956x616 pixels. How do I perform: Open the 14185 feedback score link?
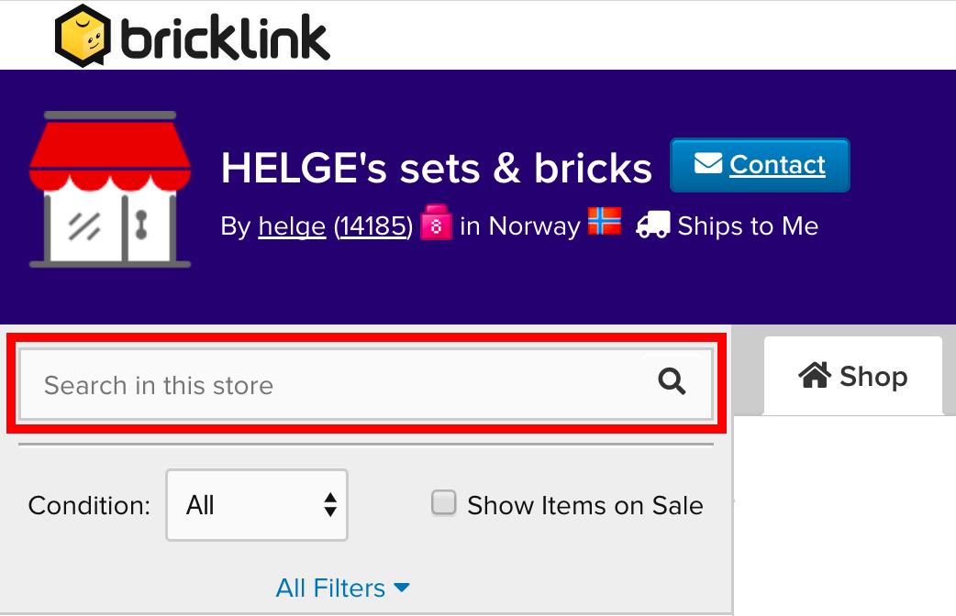373,226
